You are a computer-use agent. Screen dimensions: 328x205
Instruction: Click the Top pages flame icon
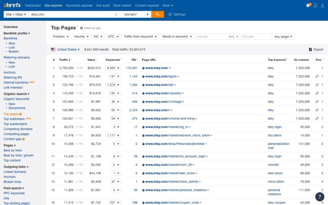[20, 114]
